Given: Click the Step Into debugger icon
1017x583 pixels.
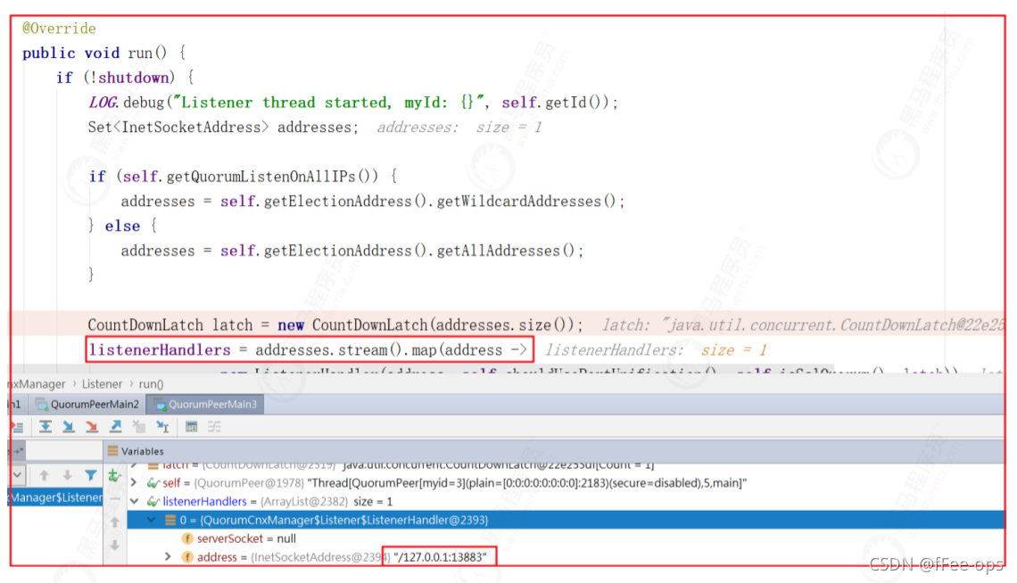Looking at the screenshot, I should pyautogui.click(x=68, y=426).
